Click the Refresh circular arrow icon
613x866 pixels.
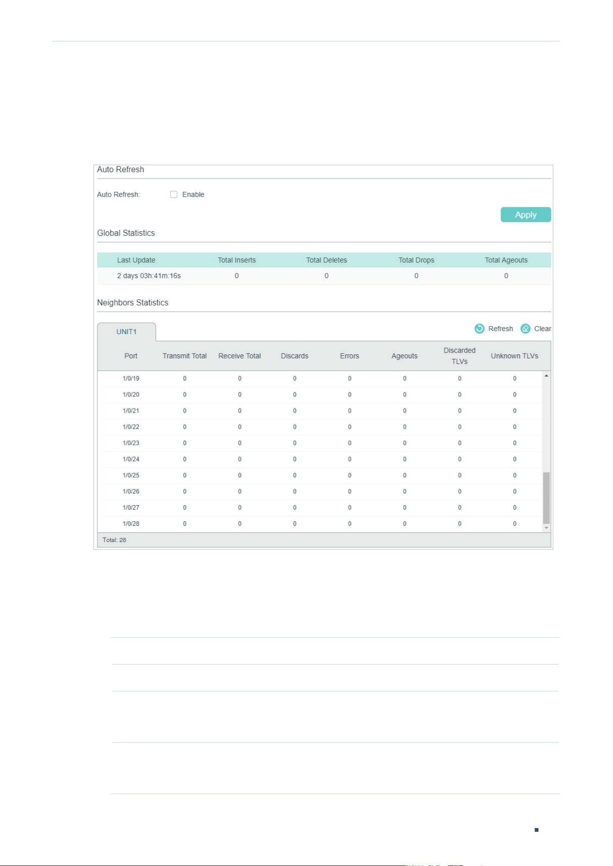click(480, 328)
